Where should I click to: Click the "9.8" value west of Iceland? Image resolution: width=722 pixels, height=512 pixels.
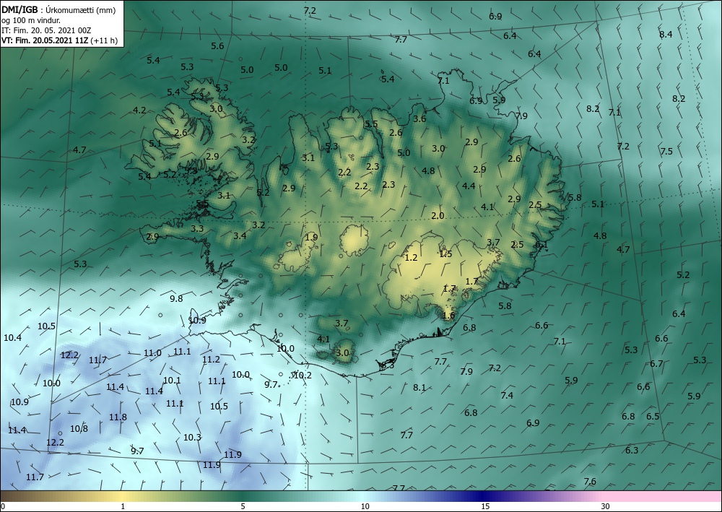click(176, 299)
